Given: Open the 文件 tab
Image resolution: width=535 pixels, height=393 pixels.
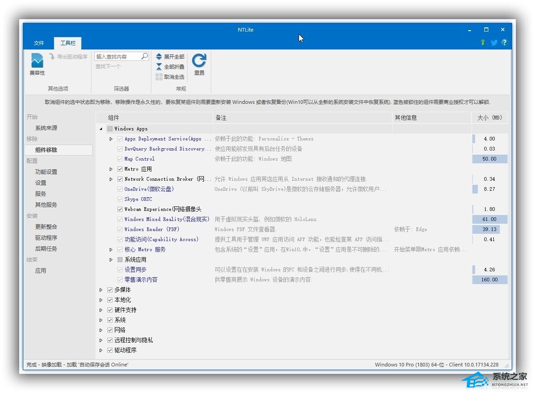Looking at the screenshot, I should 39,43.
